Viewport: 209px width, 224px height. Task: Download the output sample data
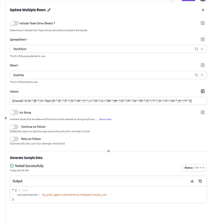coord(192,181)
